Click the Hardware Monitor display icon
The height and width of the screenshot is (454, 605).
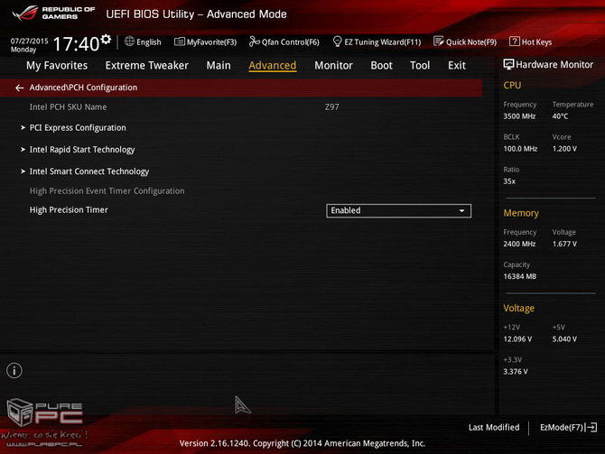click(x=508, y=64)
